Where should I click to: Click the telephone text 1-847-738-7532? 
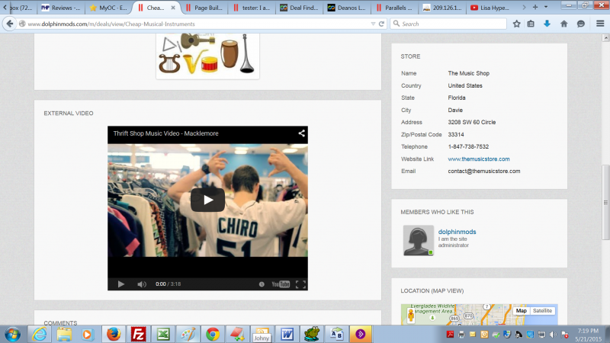pos(468,146)
